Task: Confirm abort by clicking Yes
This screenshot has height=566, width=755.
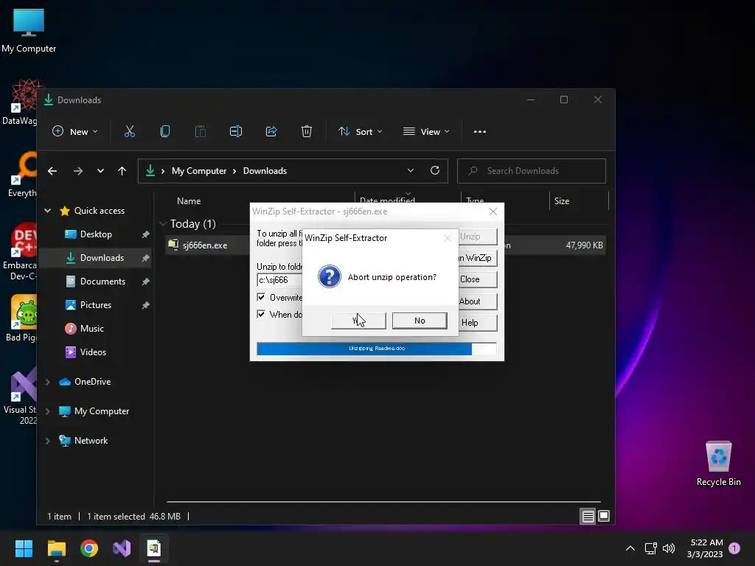Action: pyautogui.click(x=358, y=321)
